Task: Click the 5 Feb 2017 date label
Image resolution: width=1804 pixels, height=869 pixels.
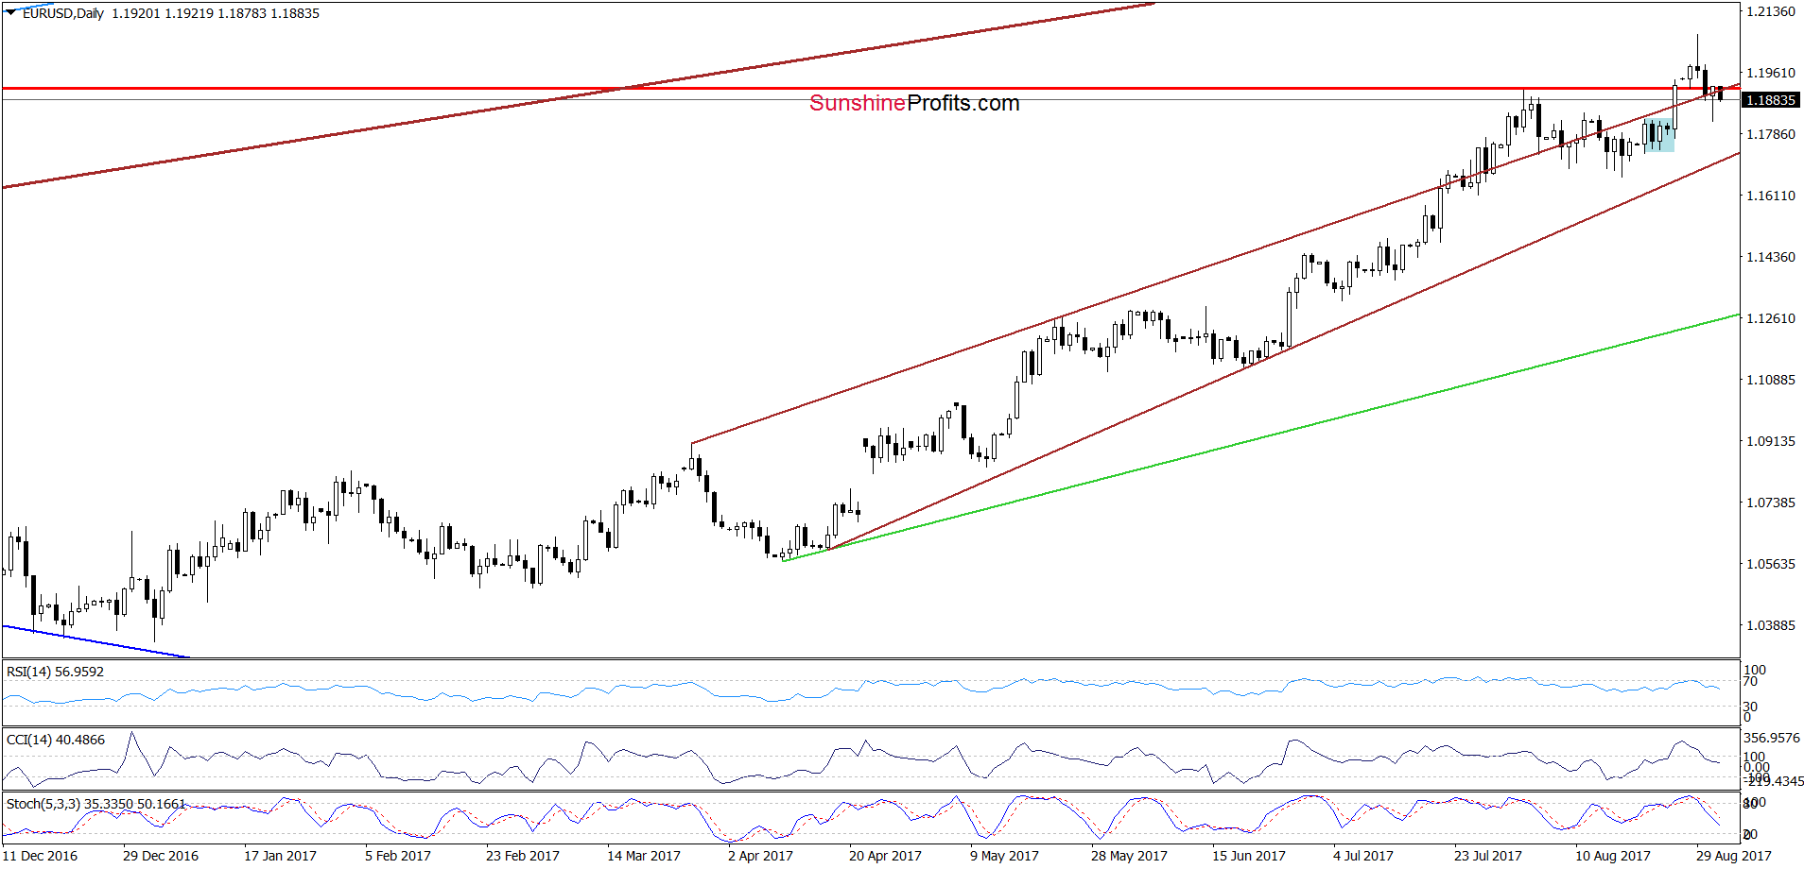Action: [398, 856]
